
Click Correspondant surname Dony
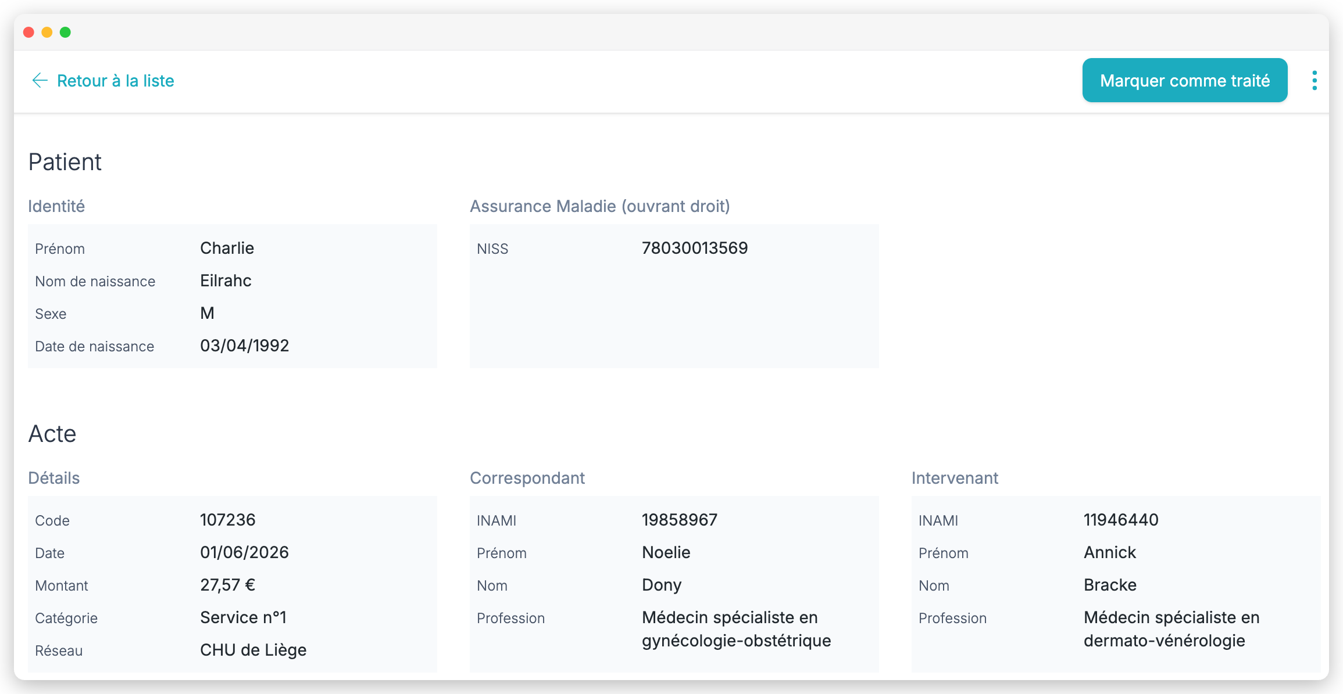(662, 585)
